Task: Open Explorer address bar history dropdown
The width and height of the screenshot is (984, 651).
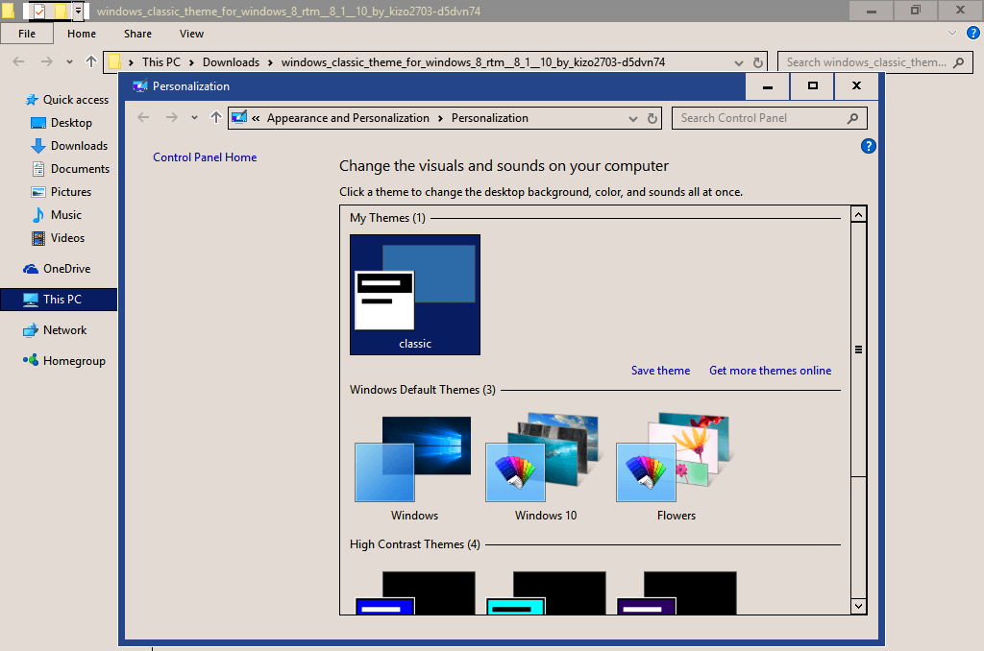Action: click(x=739, y=62)
